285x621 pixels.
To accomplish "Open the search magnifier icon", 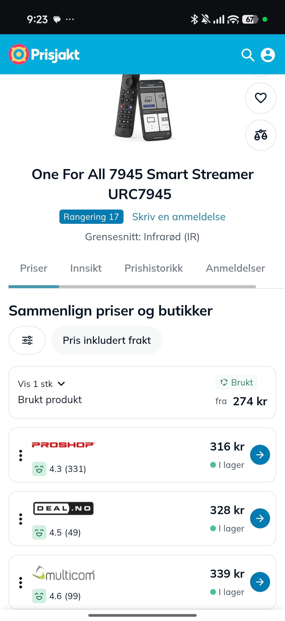I will pos(248,55).
